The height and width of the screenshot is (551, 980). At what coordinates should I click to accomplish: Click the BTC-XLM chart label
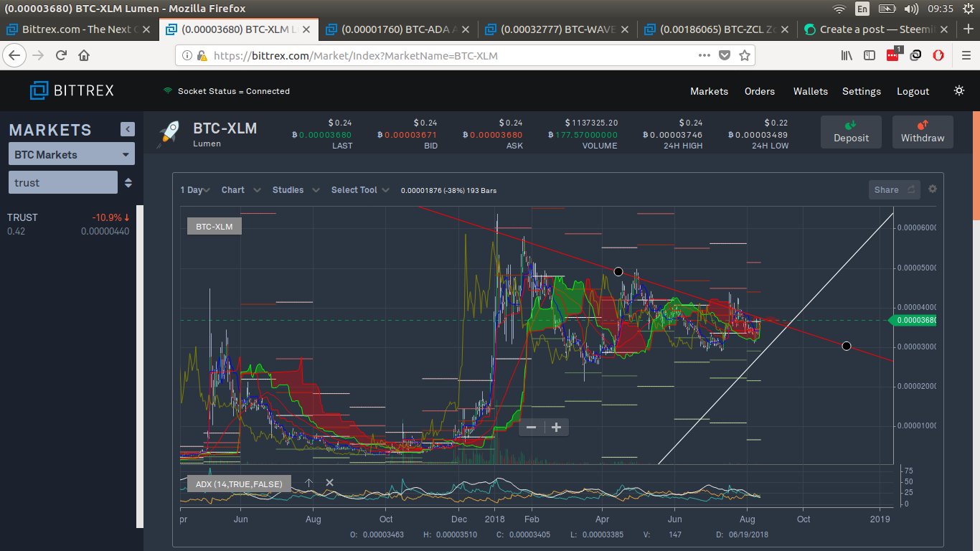point(215,226)
